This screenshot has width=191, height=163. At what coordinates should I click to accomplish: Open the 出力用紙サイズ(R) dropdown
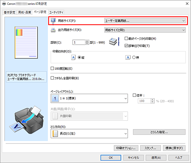145,30
